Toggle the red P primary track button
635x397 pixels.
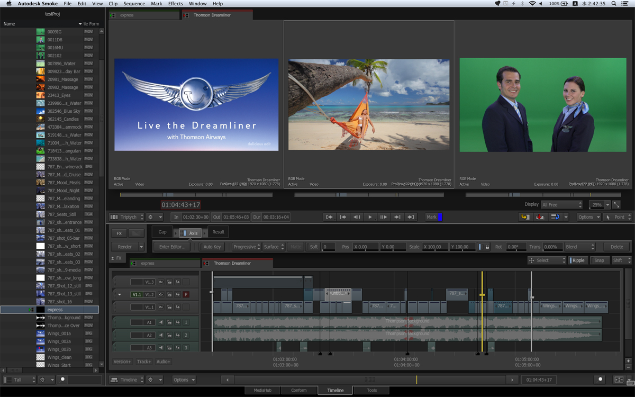[186, 294]
